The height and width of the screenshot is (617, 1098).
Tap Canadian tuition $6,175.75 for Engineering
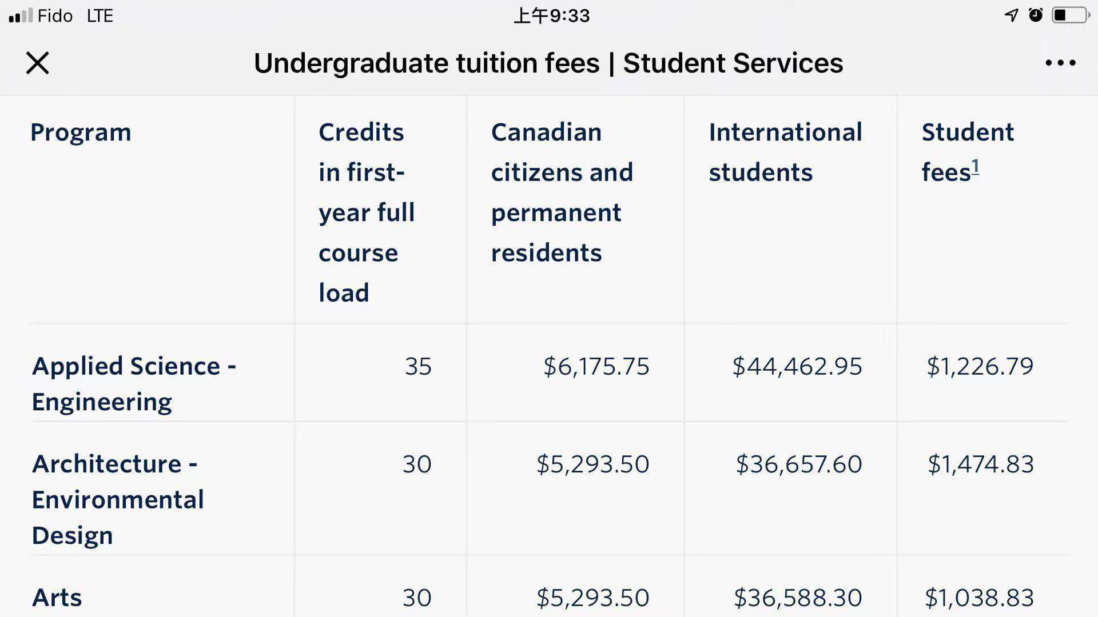596,366
